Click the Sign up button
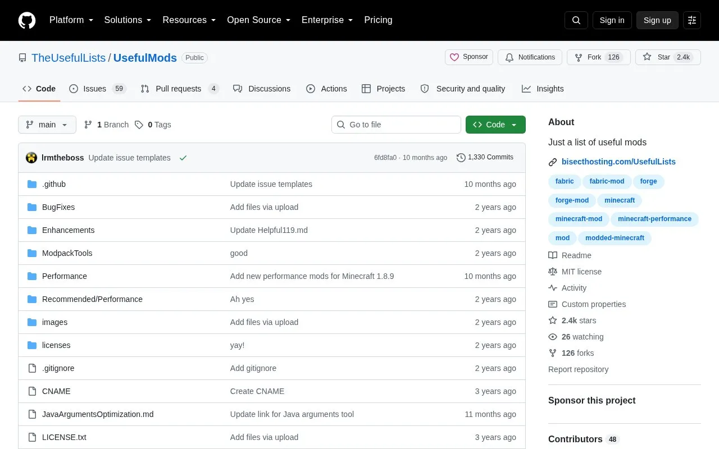Viewport: 719px width, 449px height. coord(657,20)
